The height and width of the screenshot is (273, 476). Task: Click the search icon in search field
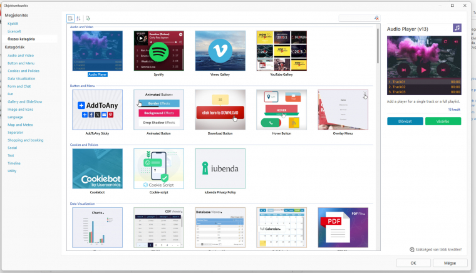(376, 18)
